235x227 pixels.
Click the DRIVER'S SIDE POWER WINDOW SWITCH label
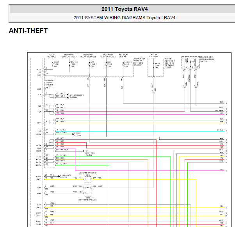click(x=207, y=59)
